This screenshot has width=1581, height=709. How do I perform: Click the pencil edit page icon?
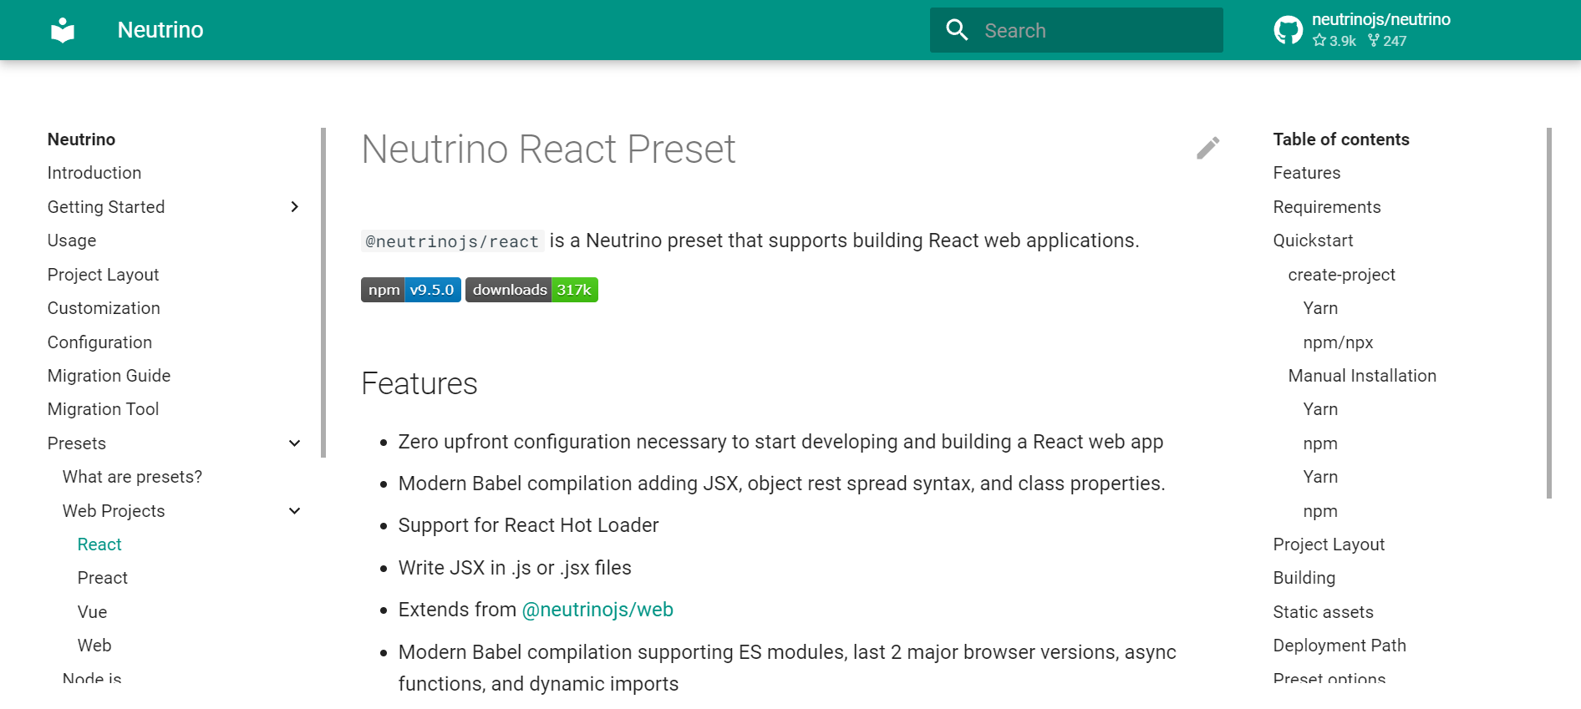click(1207, 148)
